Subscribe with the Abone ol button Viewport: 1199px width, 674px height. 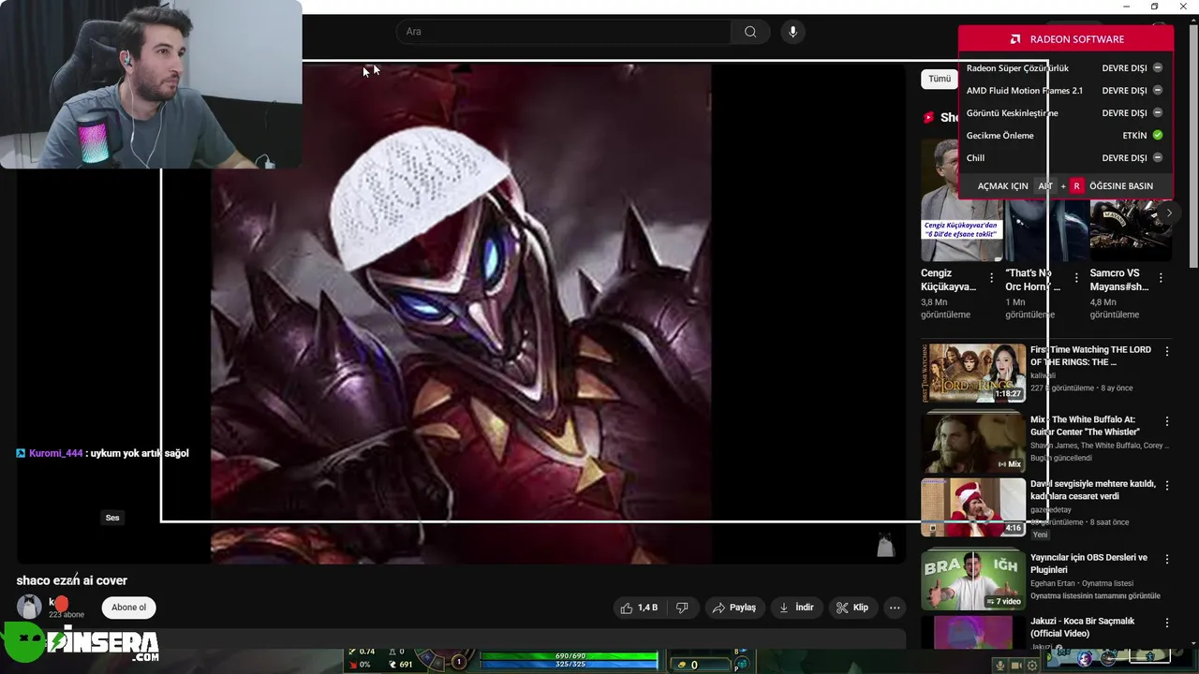(x=128, y=608)
